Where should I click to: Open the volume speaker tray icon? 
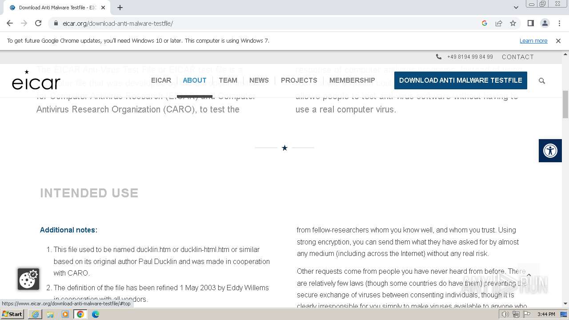coord(505,314)
